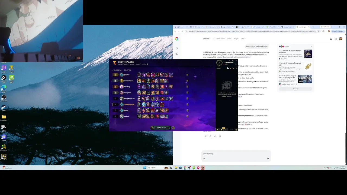The height and width of the screenshot is (195, 347).
Task: Click the search icon in Social panel
Action: coord(236,69)
